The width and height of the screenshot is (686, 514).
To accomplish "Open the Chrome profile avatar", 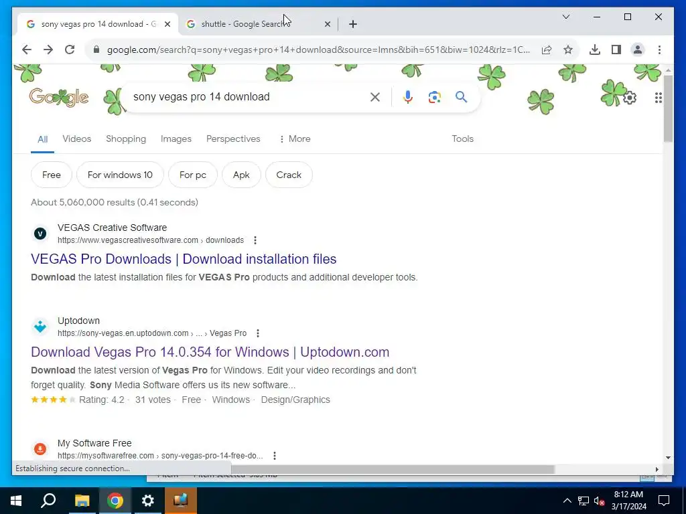I will coord(638,50).
